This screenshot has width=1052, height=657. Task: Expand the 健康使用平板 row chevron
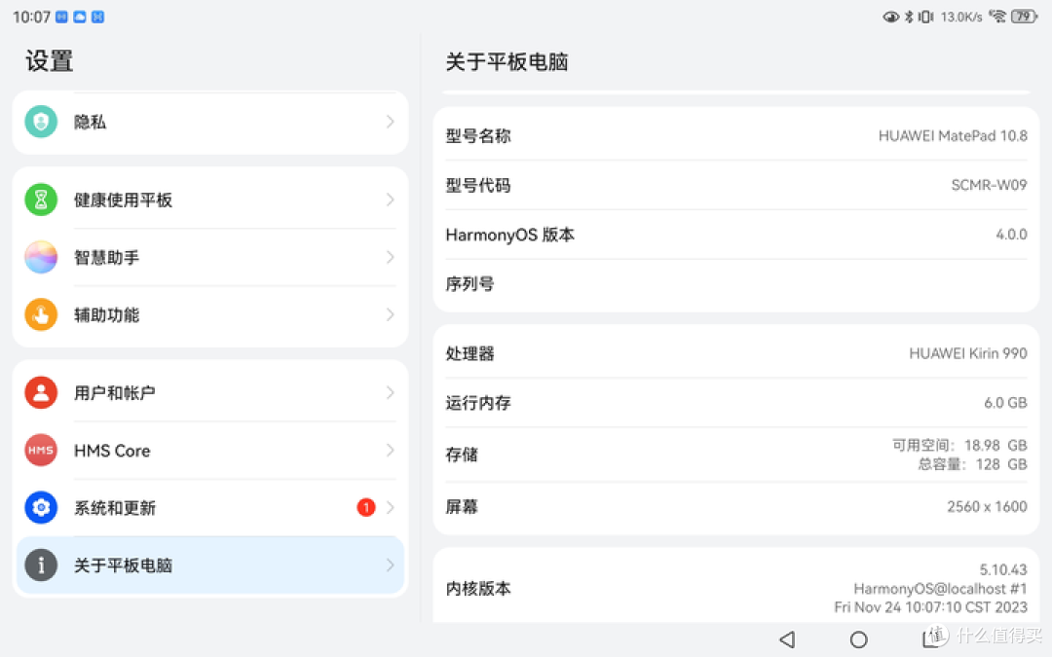pyautogui.click(x=390, y=200)
